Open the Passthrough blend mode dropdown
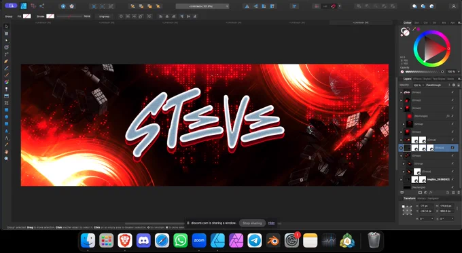Viewport: 462px width, 253px height. click(x=438, y=85)
